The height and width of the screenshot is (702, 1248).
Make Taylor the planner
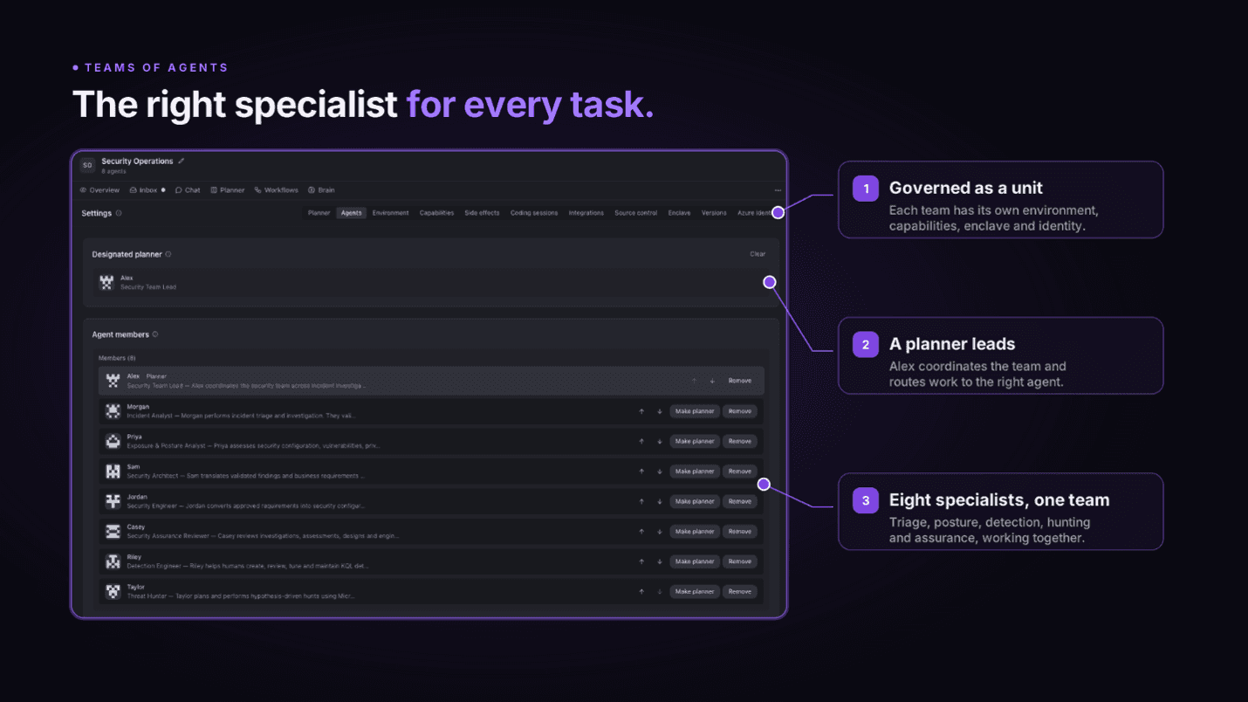[x=695, y=592]
